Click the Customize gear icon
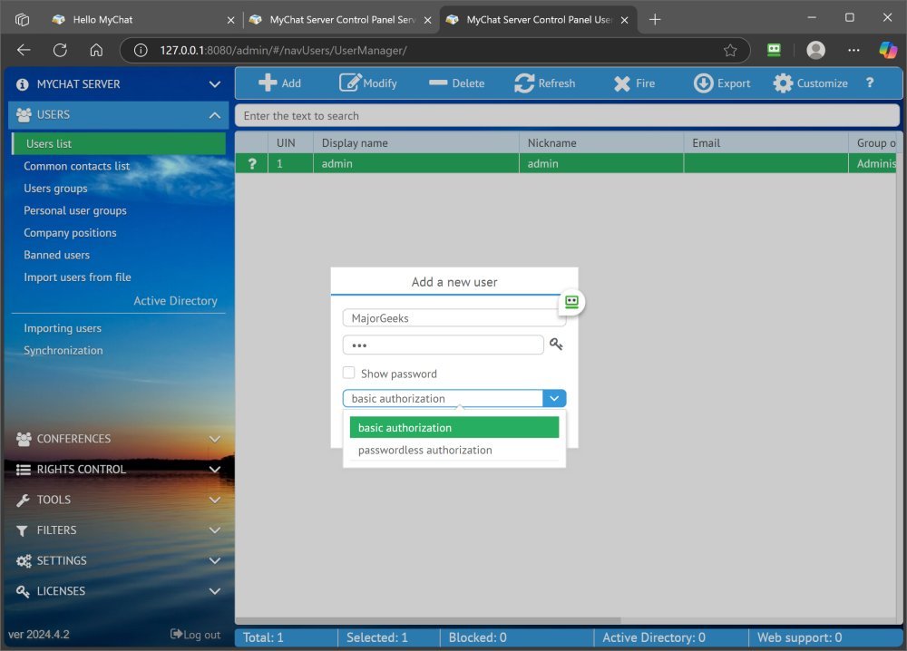 pyautogui.click(x=783, y=83)
